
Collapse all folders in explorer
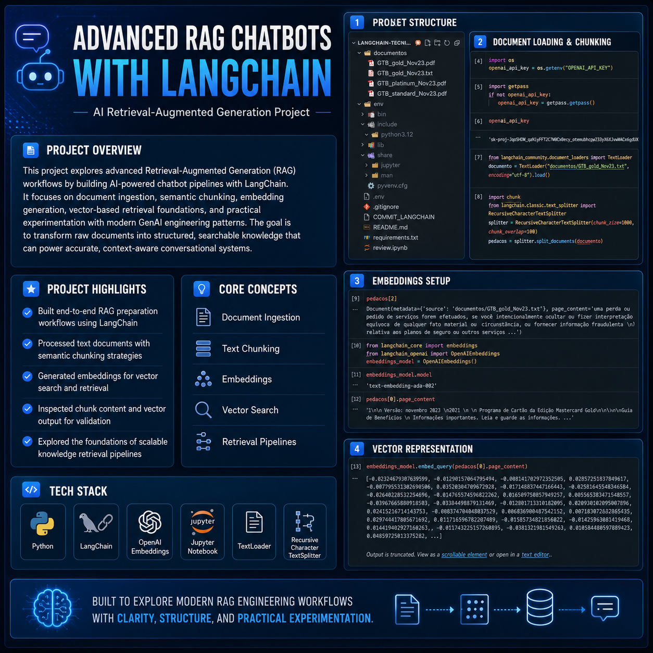pyautogui.click(x=457, y=43)
